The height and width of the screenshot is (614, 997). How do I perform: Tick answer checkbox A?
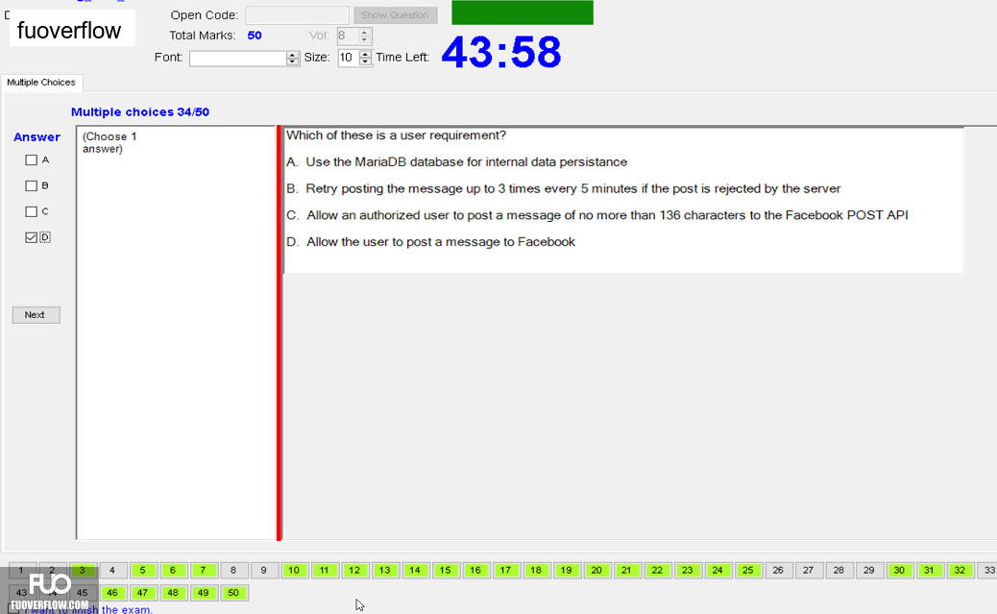point(31,160)
